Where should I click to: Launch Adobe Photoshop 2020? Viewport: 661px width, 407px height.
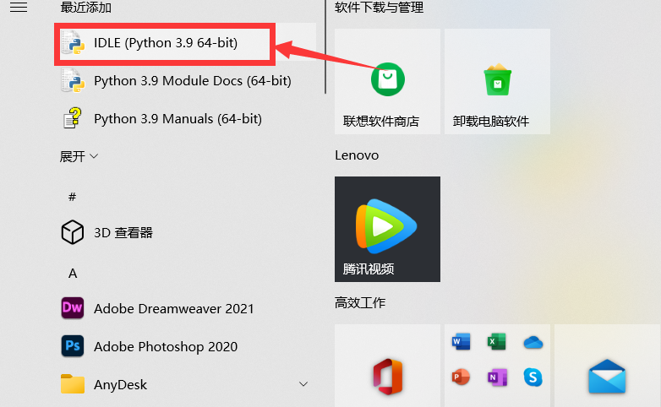[x=185, y=346]
